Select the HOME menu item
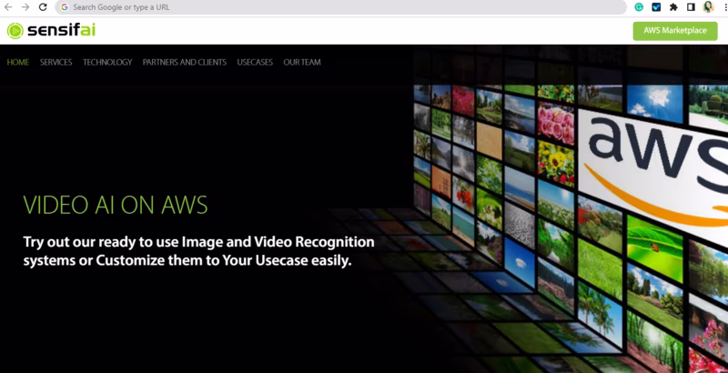Screen dimensions: 728x373 tap(18, 62)
